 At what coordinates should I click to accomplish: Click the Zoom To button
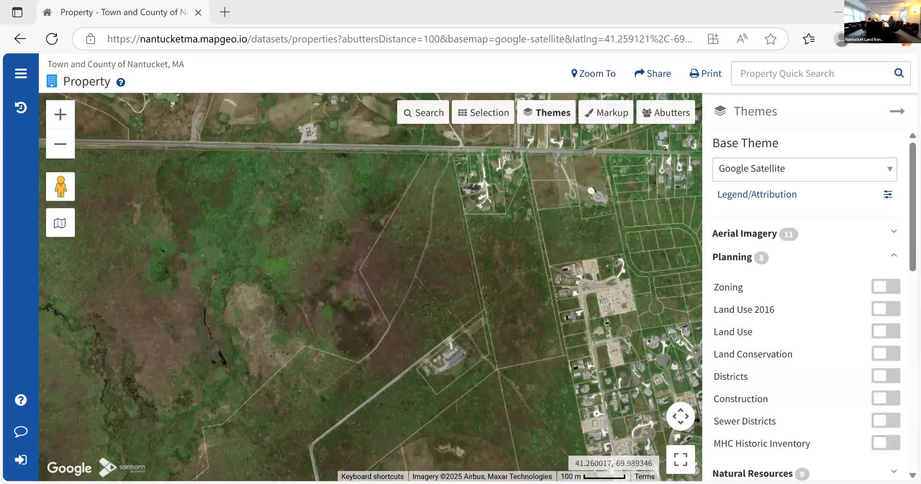pyautogui.click(x=593, y=73)
